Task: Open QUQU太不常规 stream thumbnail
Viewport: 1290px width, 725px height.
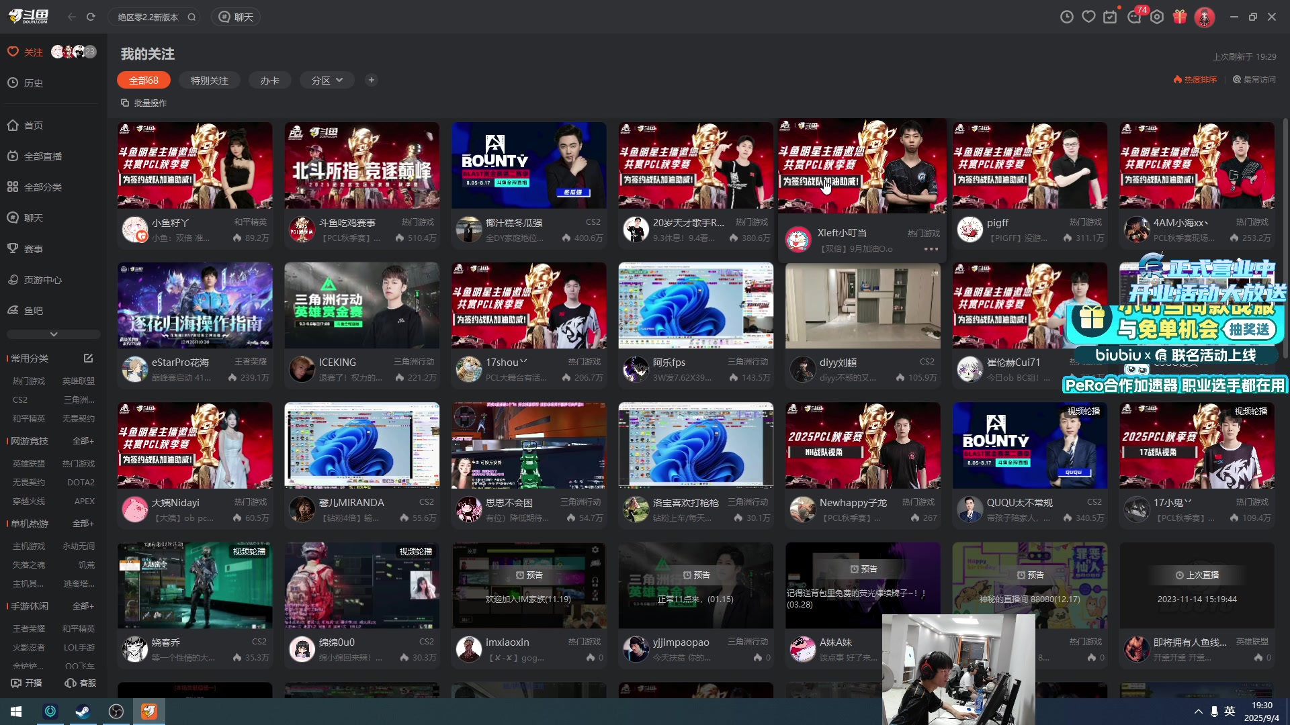Action: (x=1030, y=446)
